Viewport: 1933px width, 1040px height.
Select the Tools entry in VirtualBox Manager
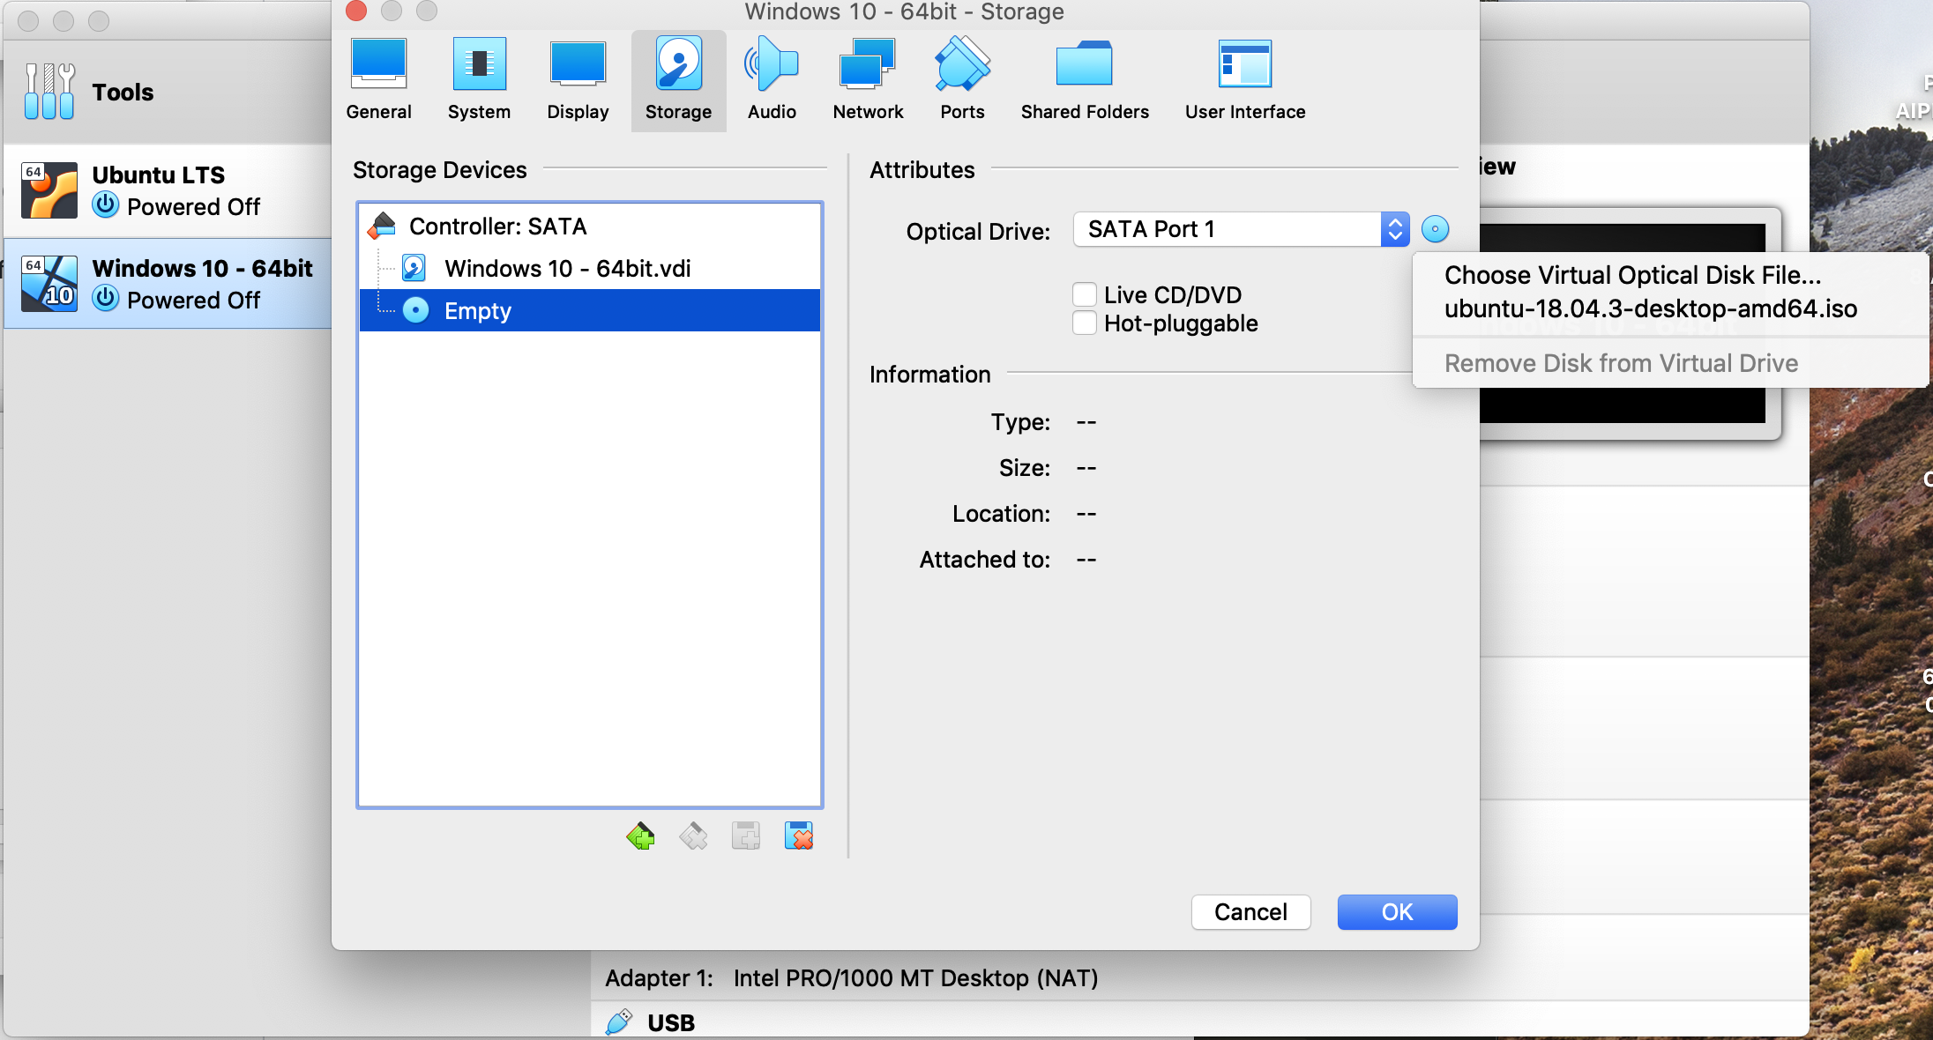168,92
